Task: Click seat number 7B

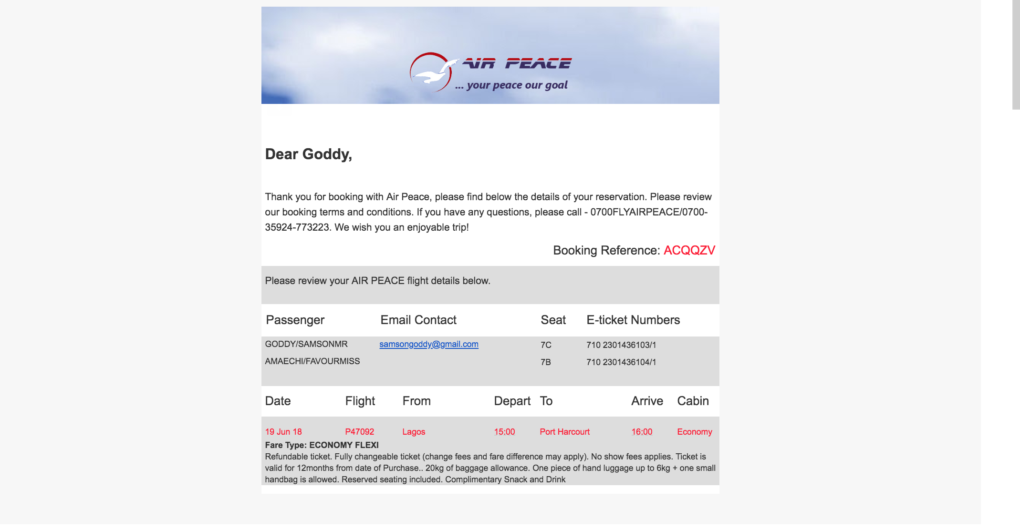Action: point(546,362)
